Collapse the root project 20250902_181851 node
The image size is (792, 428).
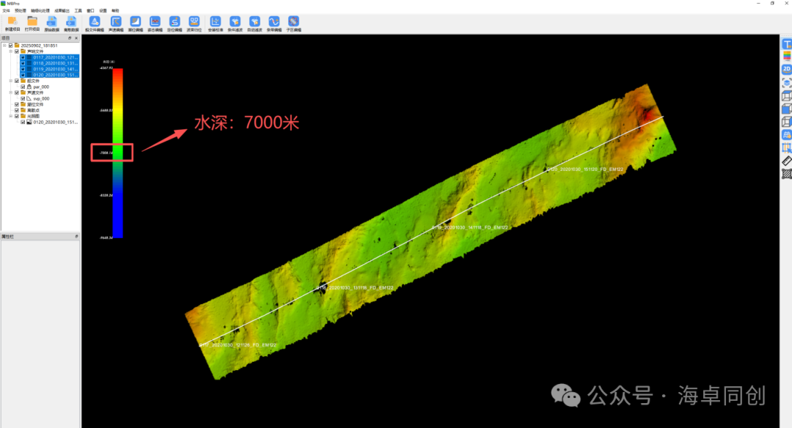coord(4,45)
